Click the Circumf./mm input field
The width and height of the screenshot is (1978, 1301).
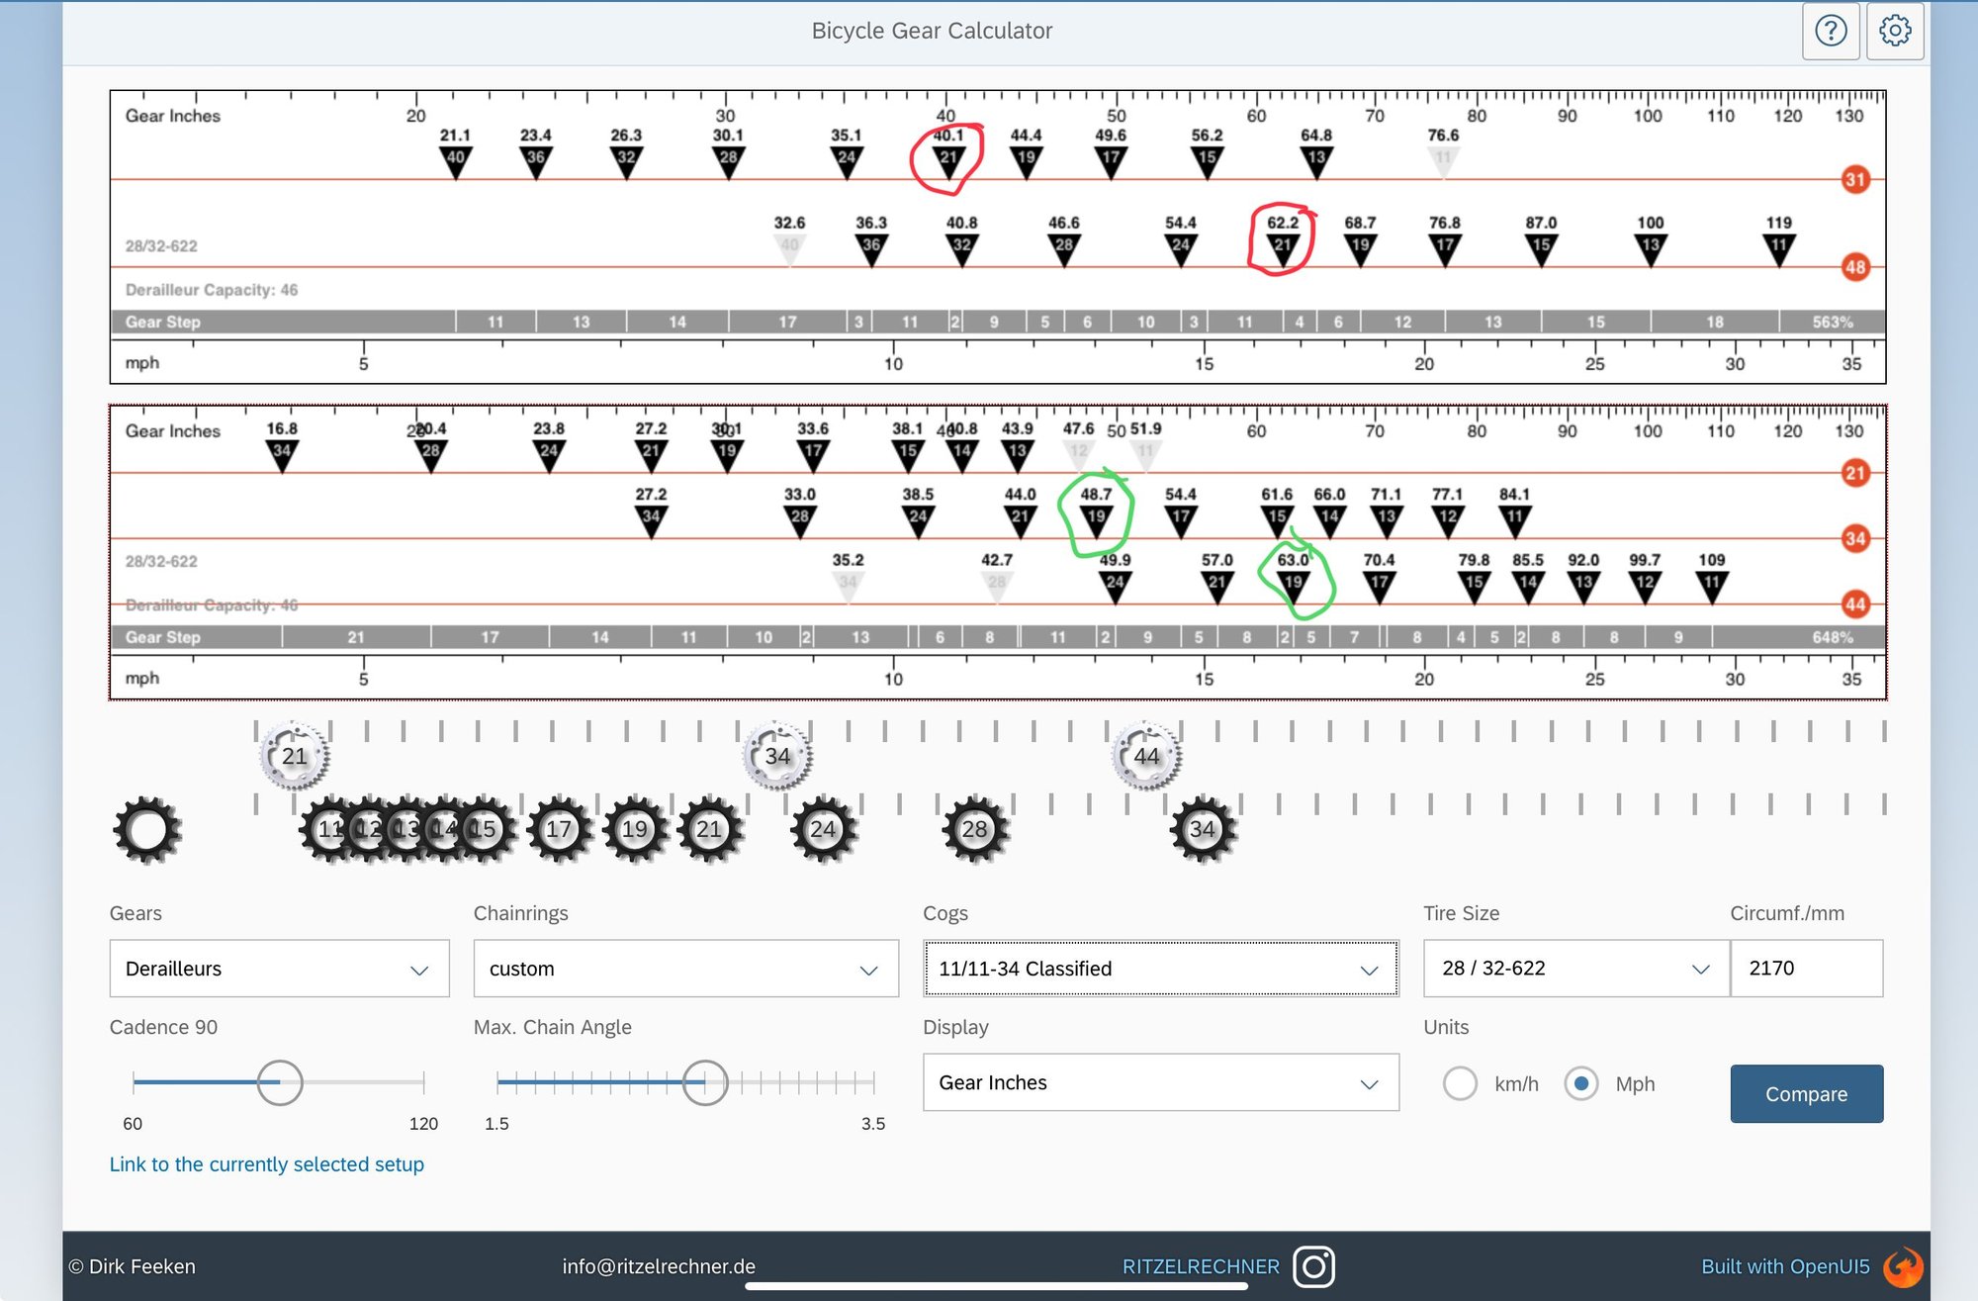(1805, 969)
